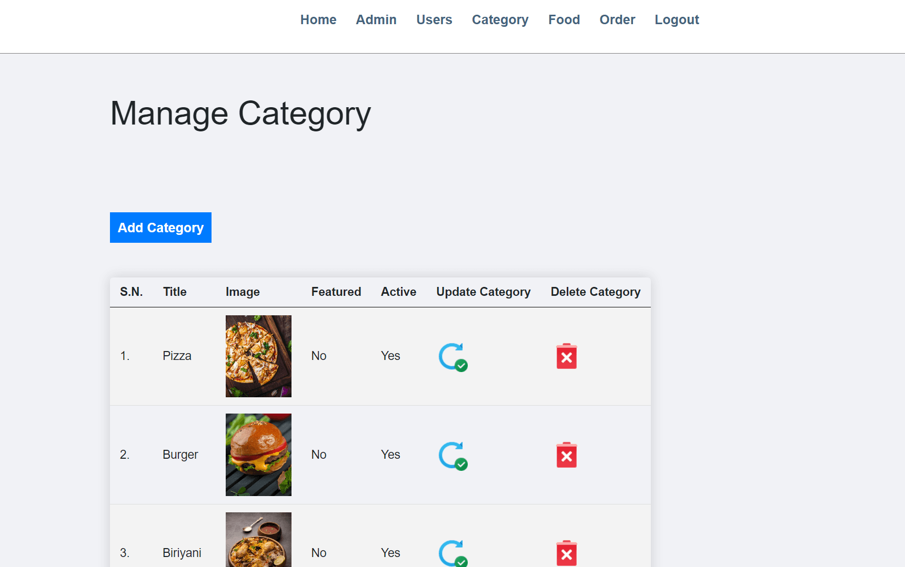Open the Order menu item

pyautogui.click(x=617, y=20)
